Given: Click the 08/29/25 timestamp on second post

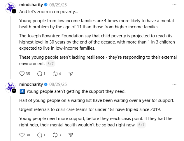Looking at the screenshot, I should (58, 84).
